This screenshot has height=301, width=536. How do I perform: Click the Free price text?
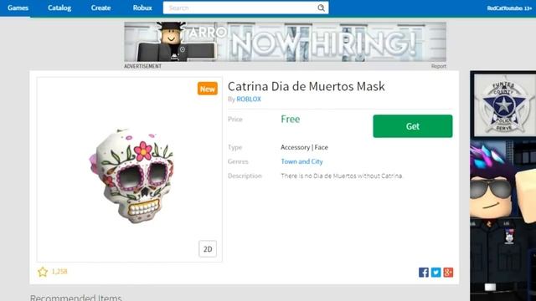tap(291, 119)
